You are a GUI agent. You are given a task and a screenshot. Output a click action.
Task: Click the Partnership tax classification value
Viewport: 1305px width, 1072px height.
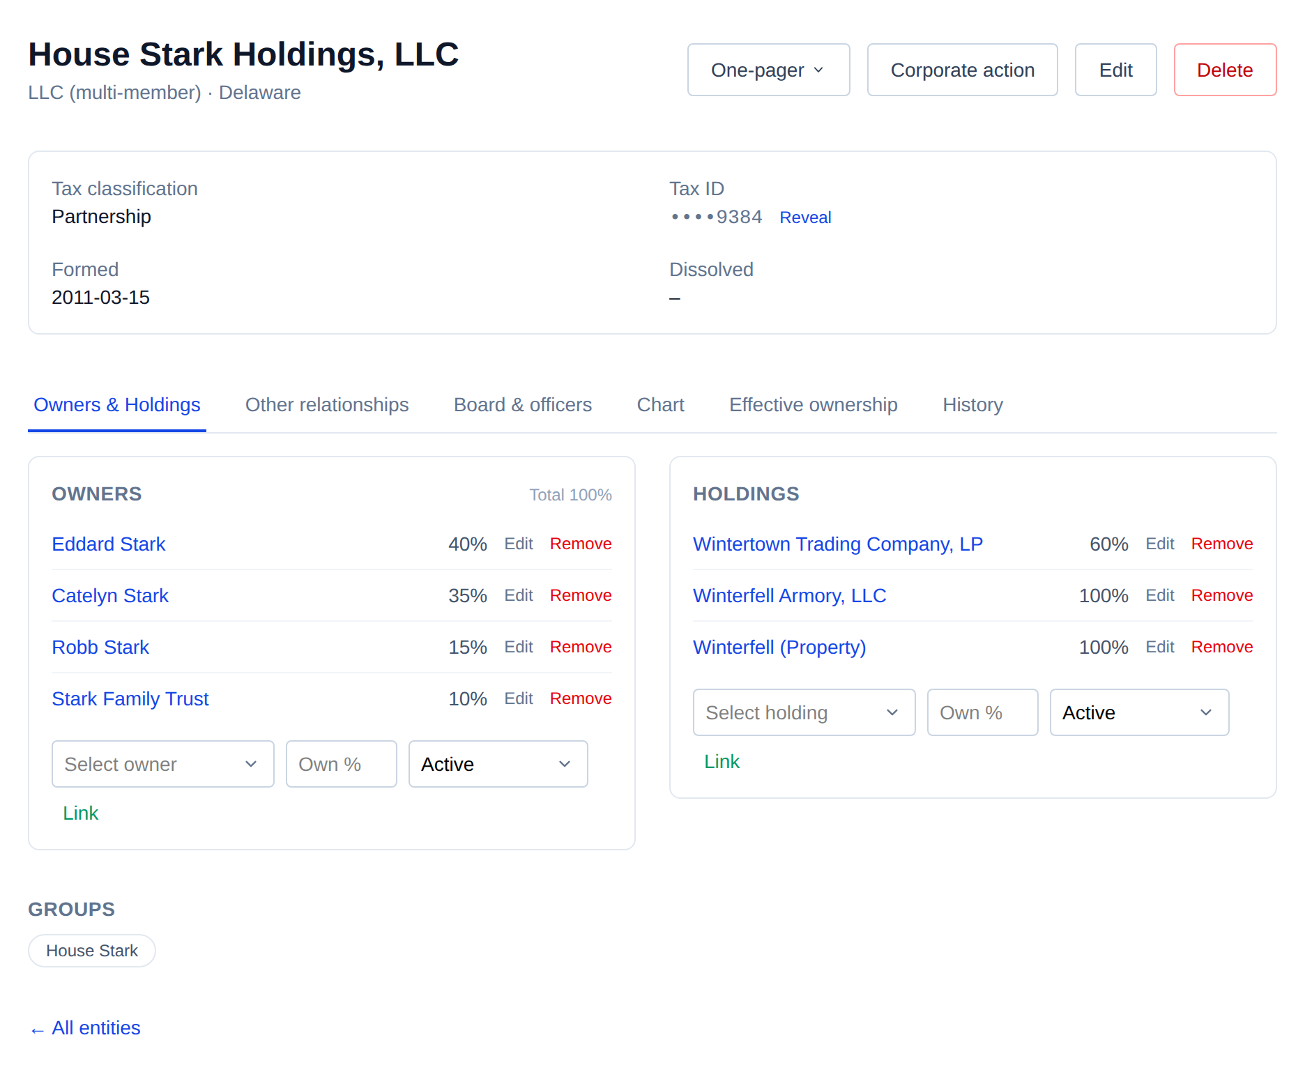(x=102, y=217)
